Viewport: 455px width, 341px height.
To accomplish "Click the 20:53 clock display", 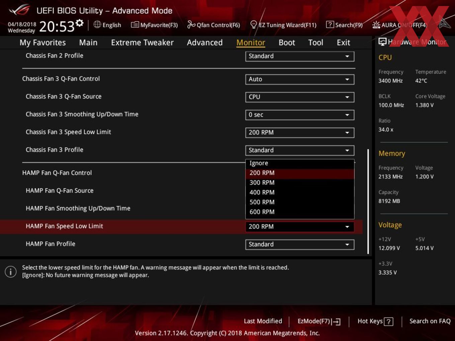I will [57, 26].
